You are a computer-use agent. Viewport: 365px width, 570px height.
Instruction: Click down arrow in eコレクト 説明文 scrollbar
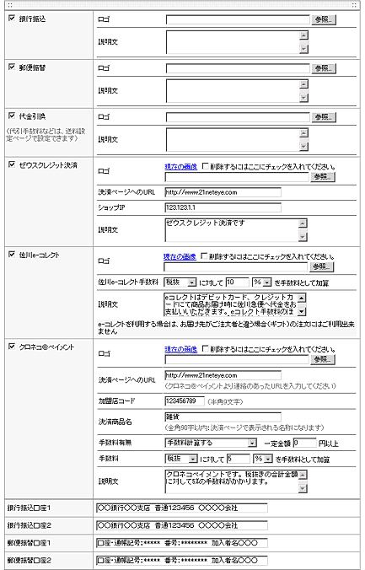302,311
